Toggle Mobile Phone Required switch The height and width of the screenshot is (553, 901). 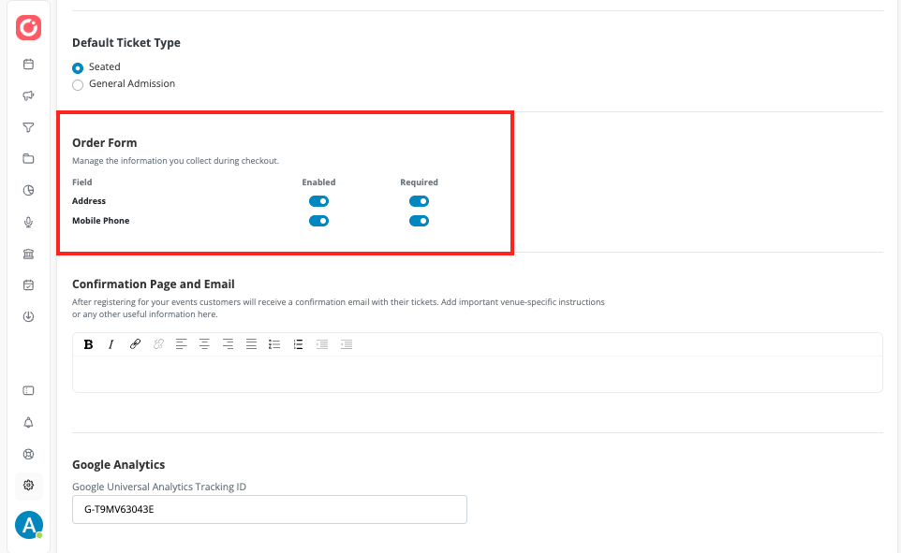pyautogui.click(x=419, y=221)
